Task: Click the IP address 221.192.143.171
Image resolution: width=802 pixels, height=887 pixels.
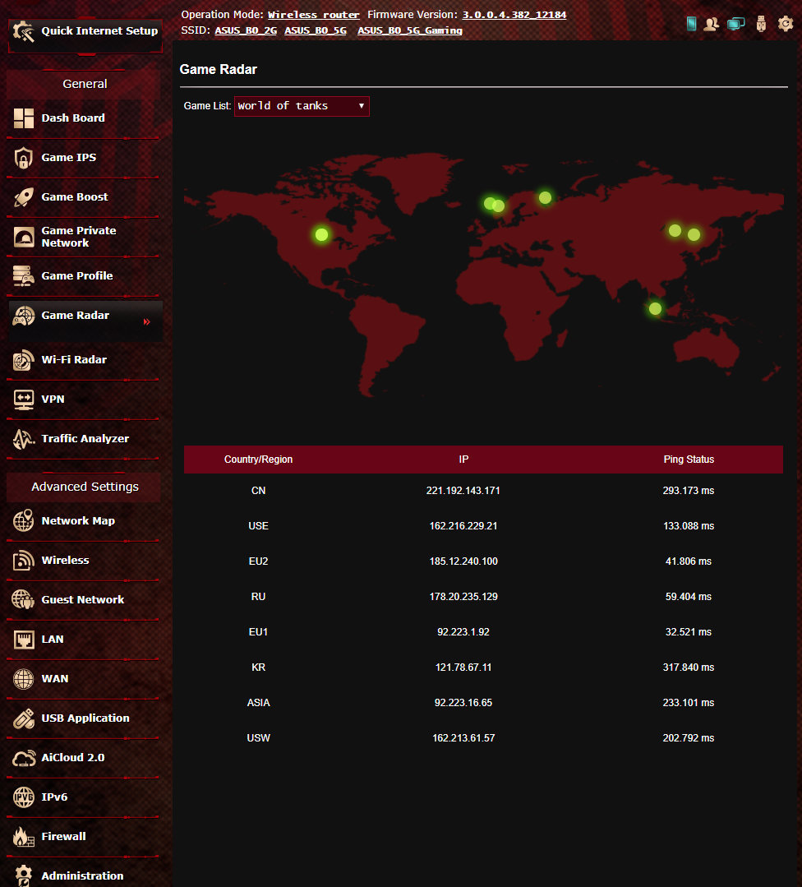Action: pos(463,491)
